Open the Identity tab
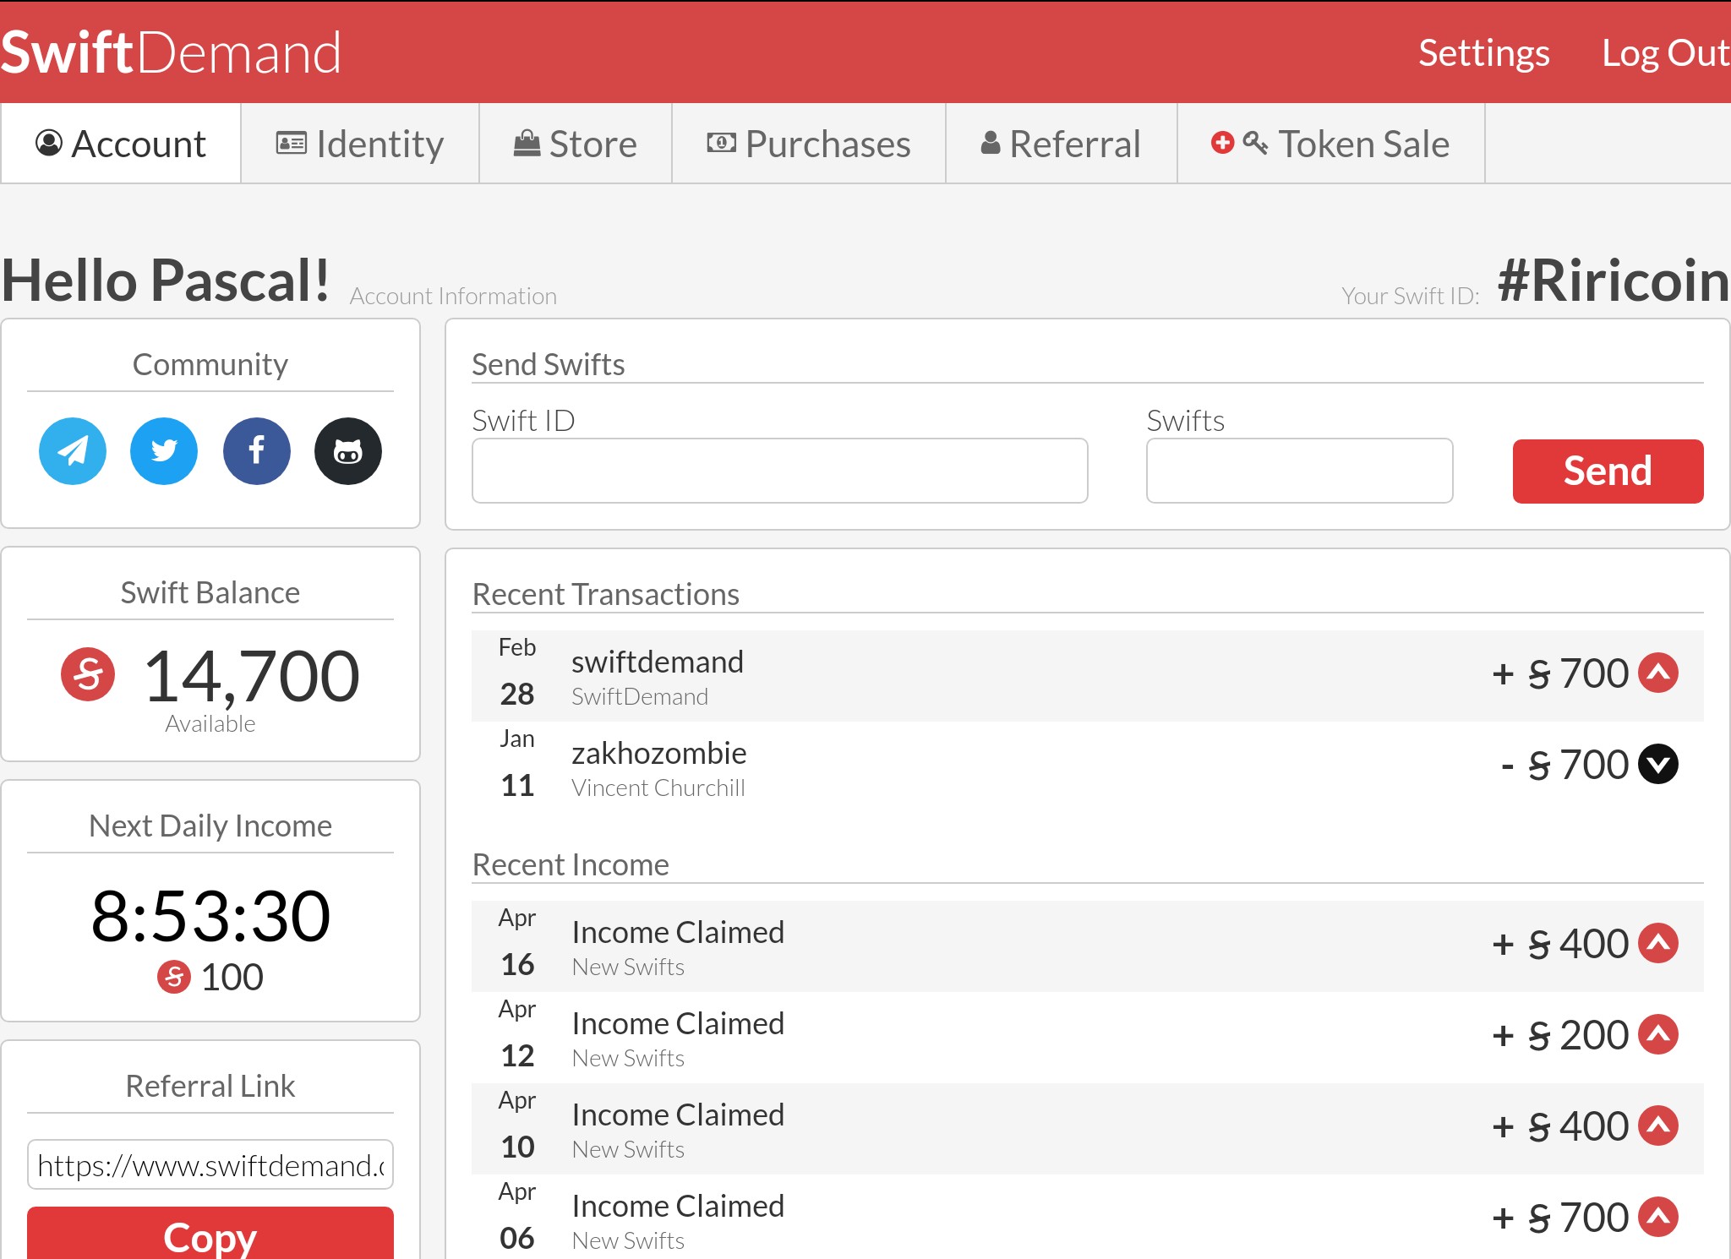This screenshot has height=1259, width=1731. (360, 144)
